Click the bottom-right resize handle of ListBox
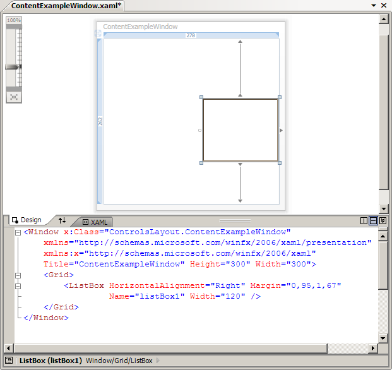Viewport: 392px width, 370px height. click(280, 163)
